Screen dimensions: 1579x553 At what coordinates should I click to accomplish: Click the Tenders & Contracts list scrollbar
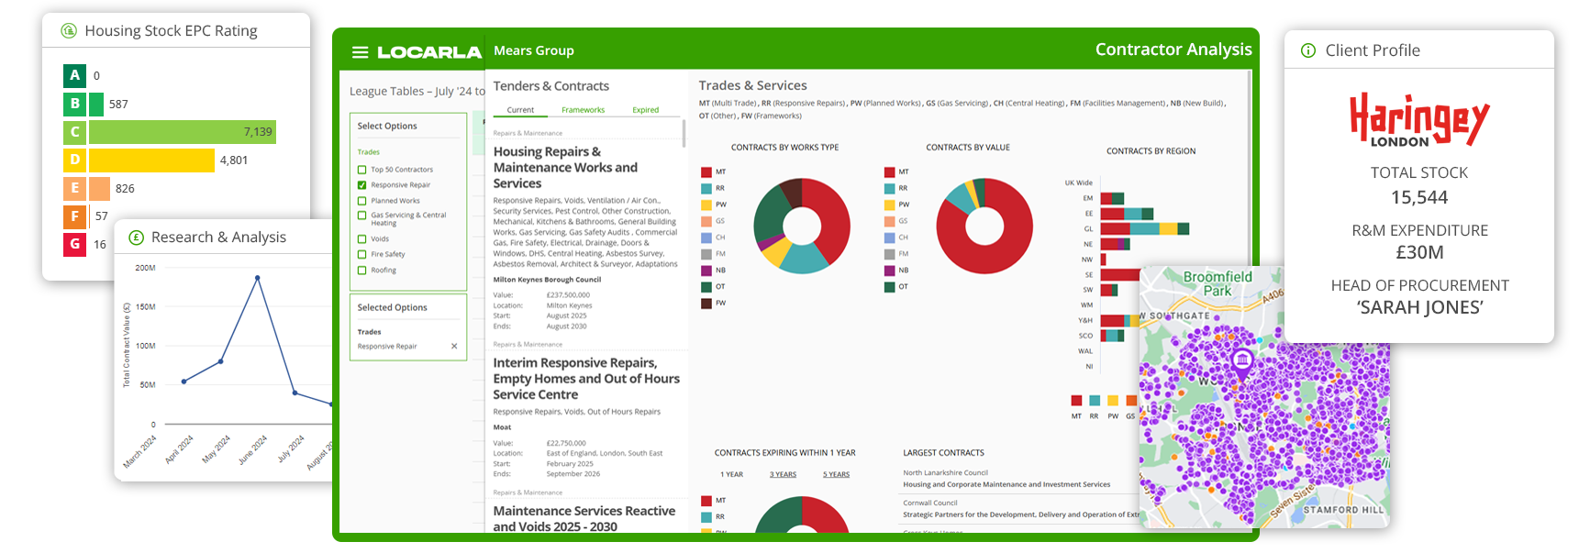tap(684, 133)
